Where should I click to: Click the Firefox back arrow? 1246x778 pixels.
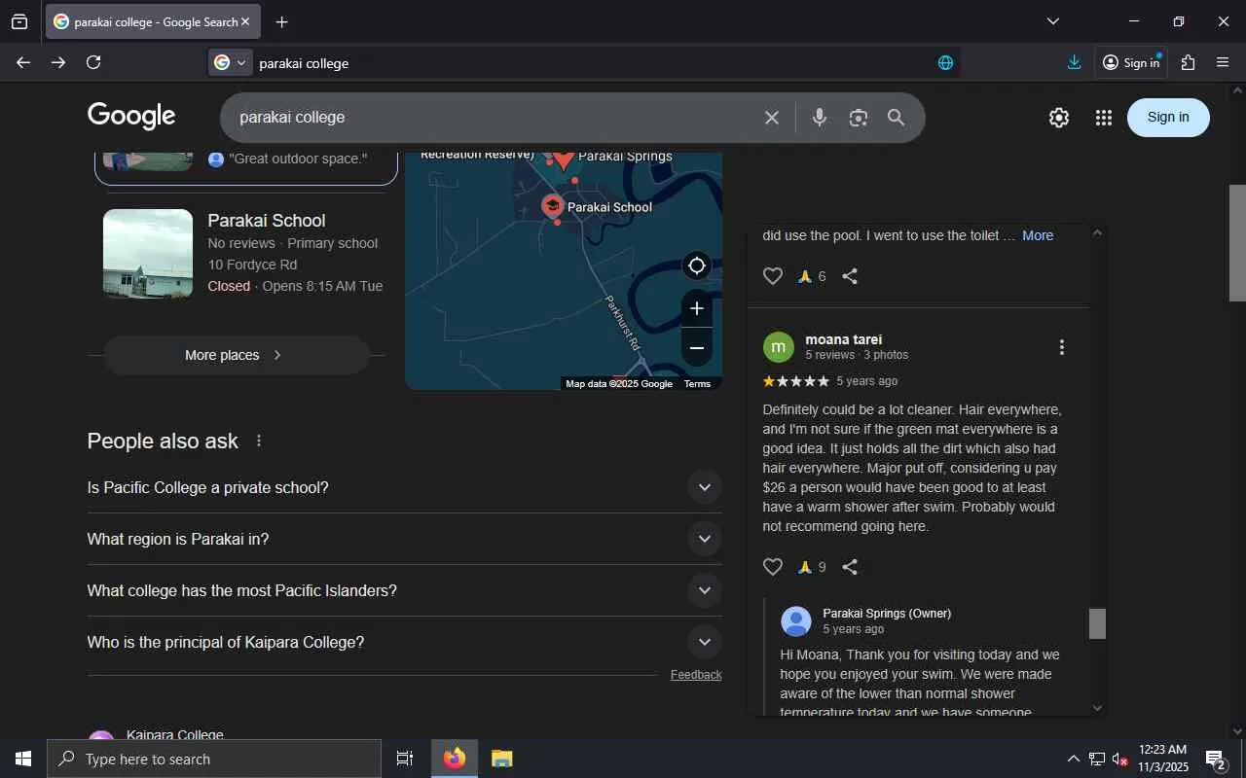click(23, 62)
